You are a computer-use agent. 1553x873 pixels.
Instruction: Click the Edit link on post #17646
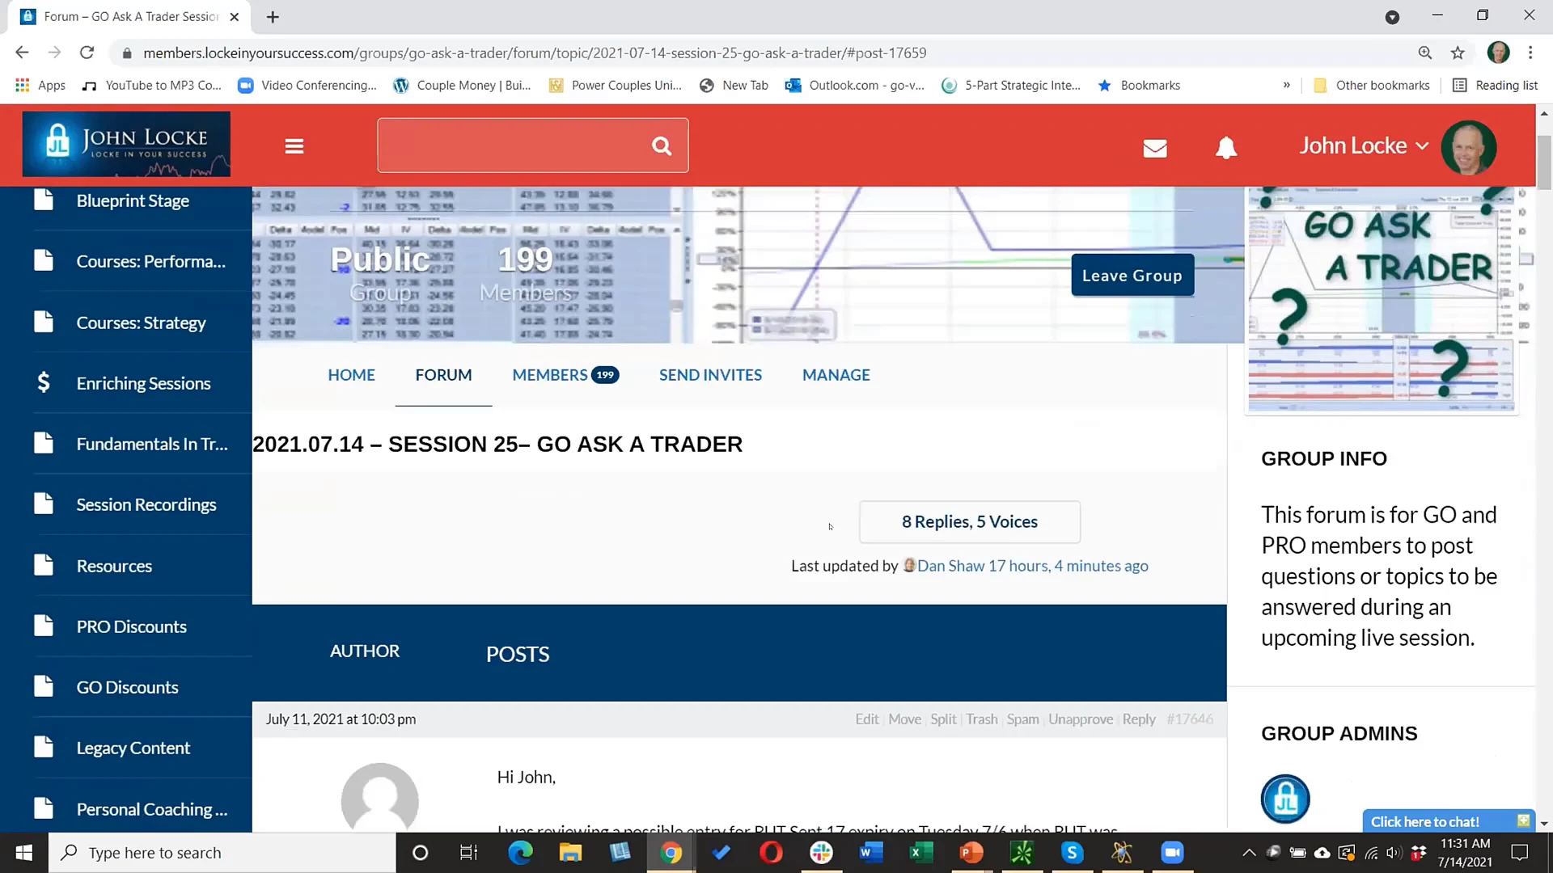click(x=867, y=719)
